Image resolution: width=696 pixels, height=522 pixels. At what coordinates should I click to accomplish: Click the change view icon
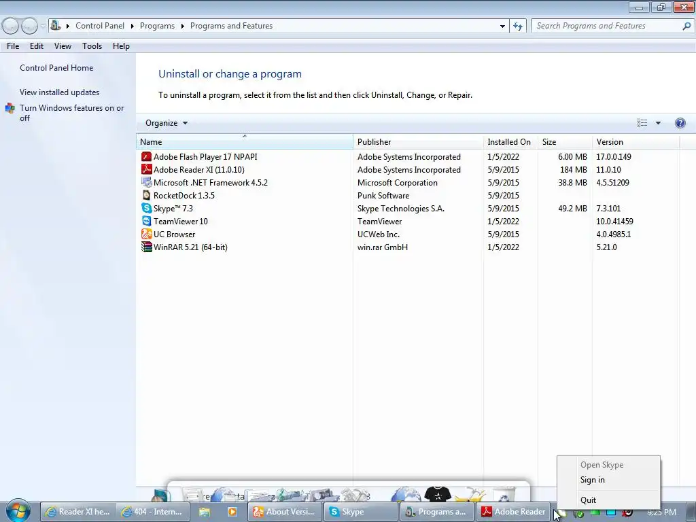click(x=642, y=123)
